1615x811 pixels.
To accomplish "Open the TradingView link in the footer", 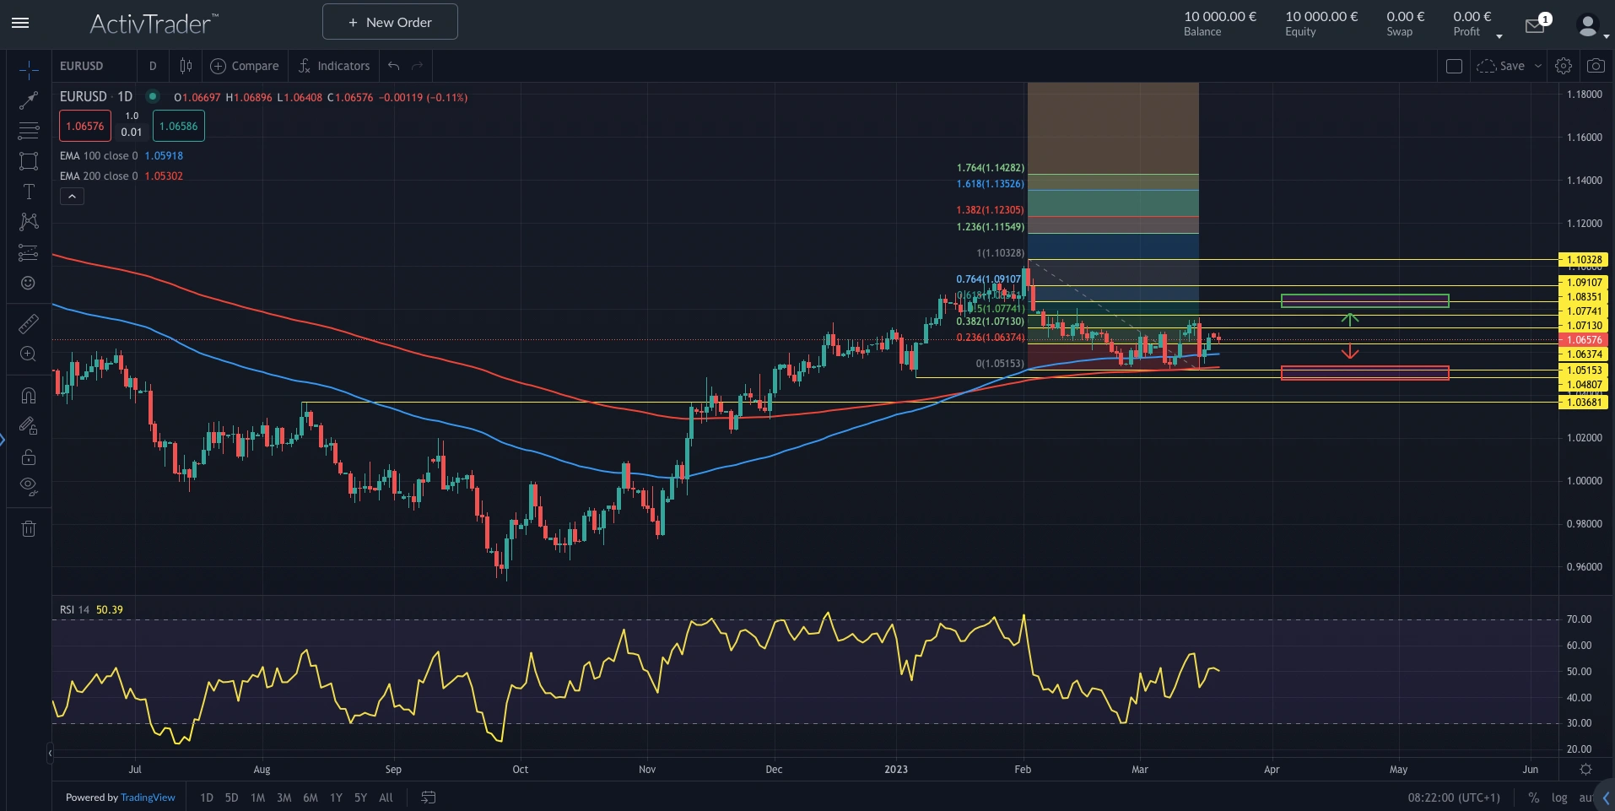I will 147,797.
